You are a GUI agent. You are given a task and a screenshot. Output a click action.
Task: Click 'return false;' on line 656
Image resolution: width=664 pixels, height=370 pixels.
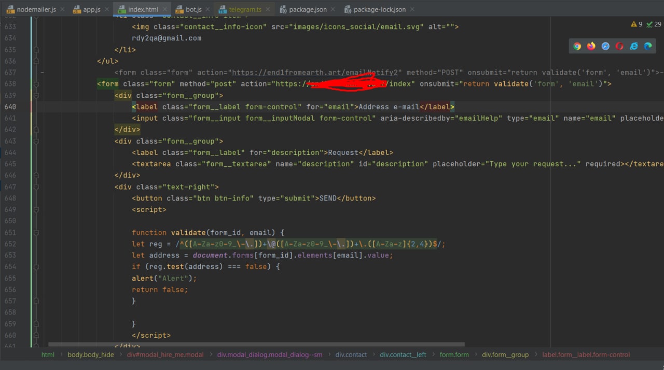pyautogui.click(x=160, y=289)
